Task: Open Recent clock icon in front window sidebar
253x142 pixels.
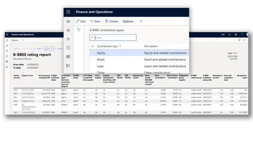Action: [68, 48]
